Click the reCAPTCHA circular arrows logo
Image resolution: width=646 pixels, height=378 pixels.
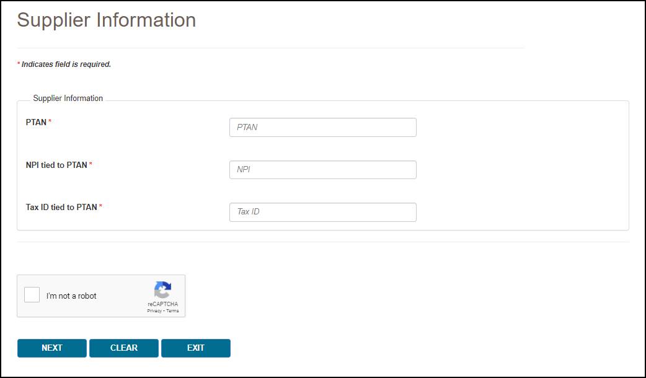(162, 289)
